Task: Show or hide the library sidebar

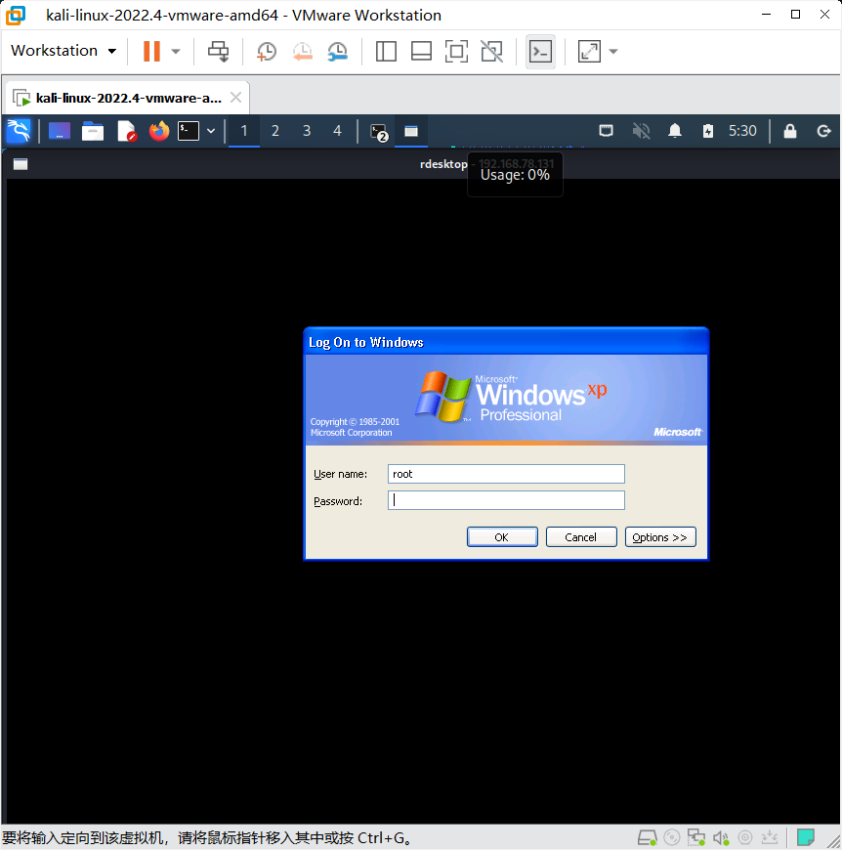Action: point(386,52)
